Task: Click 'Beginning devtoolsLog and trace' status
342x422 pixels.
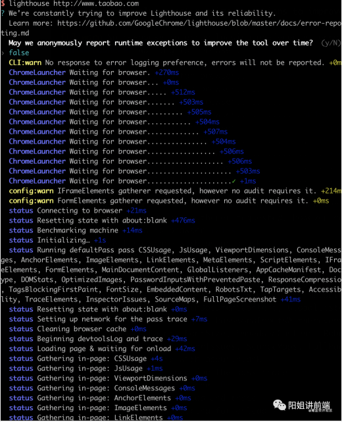Action: tap(100, 339)
